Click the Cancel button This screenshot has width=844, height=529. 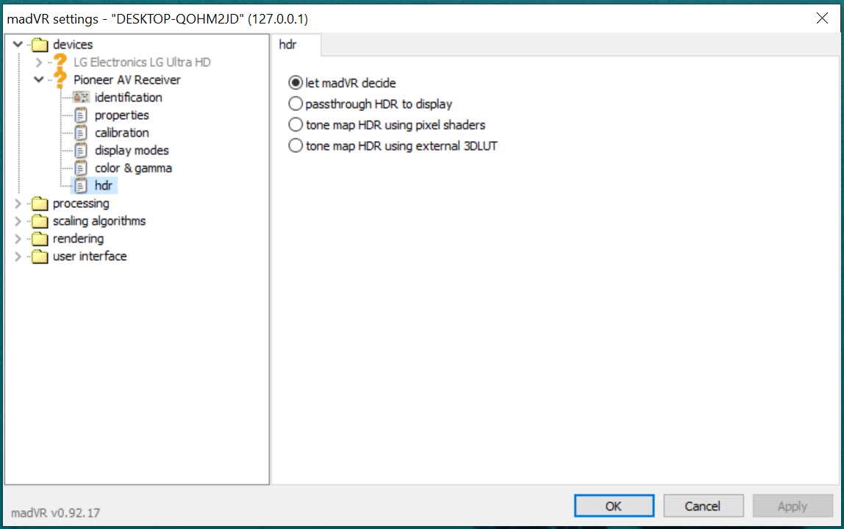(x=703, y=505)
